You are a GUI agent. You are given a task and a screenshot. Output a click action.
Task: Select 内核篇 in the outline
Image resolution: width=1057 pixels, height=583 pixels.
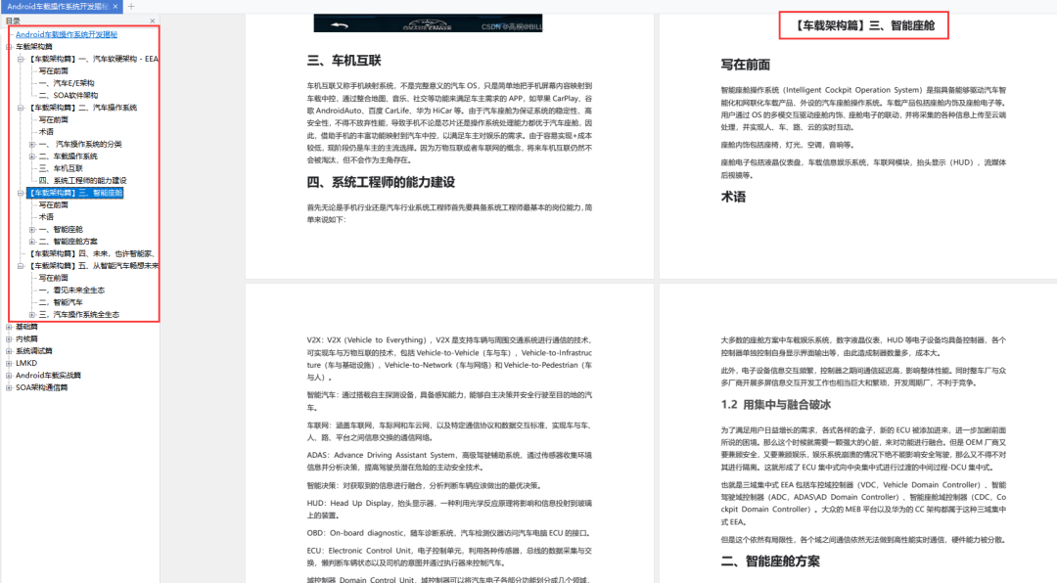tap(27, 339)
